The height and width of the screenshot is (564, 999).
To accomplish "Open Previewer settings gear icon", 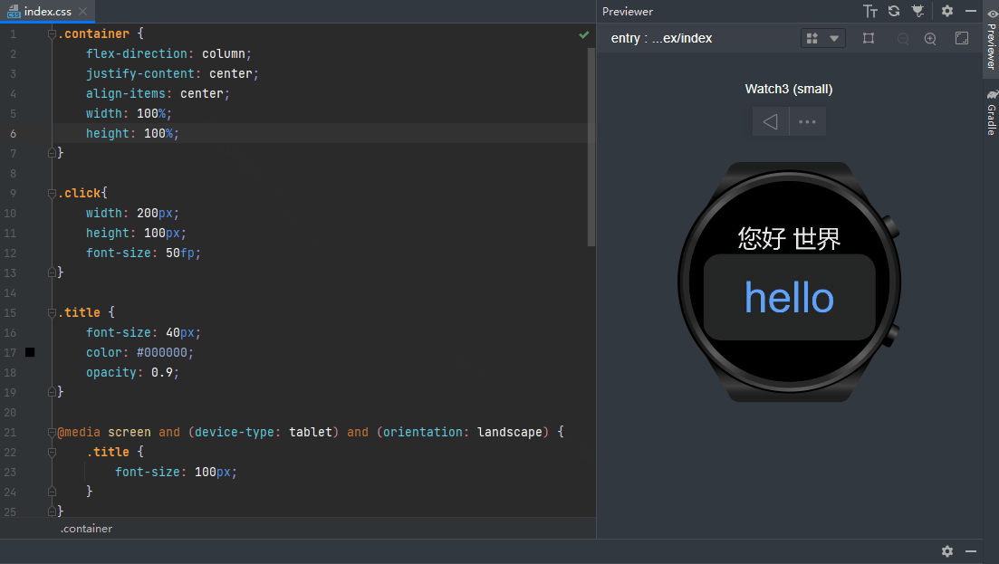I will coord(947,11).
